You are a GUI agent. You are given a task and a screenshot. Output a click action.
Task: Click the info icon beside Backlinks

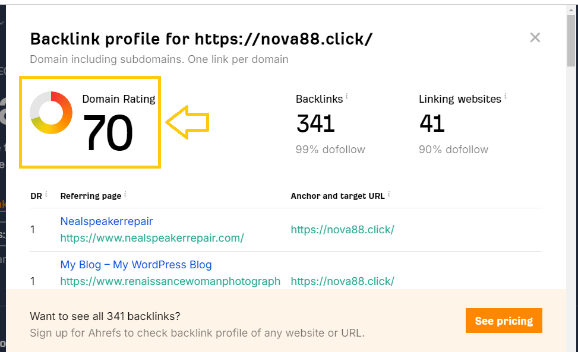pos(347,96)
